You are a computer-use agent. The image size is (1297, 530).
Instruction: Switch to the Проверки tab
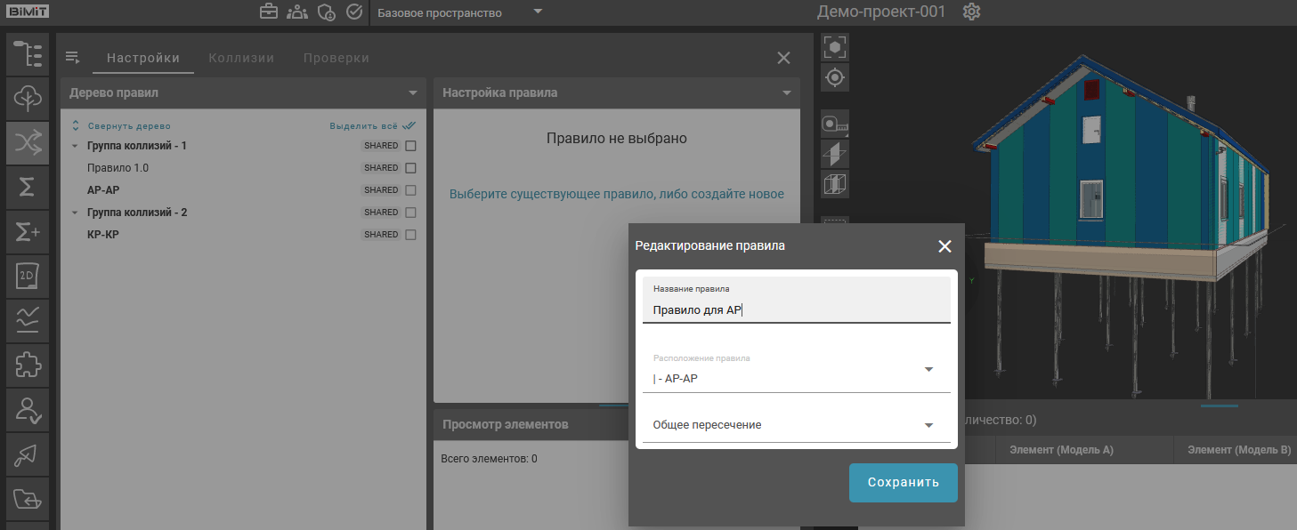click(336, 58)
